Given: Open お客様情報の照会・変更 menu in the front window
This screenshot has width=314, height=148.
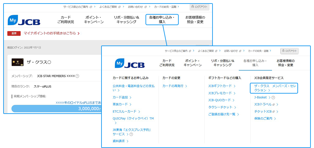Looking at the screenshot, I should click(x=286, y=63).
